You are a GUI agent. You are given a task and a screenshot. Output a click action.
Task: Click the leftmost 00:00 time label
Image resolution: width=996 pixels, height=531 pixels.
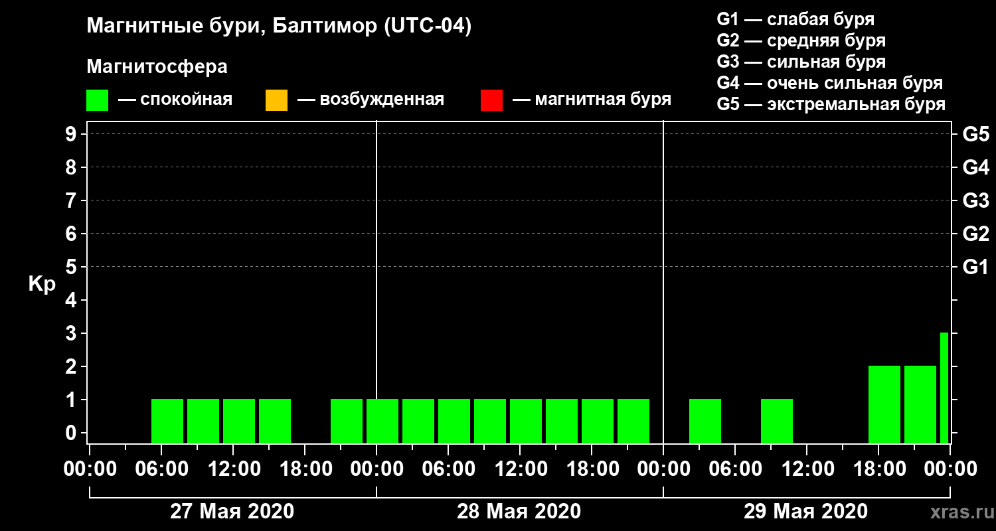[x=90, y=469]
